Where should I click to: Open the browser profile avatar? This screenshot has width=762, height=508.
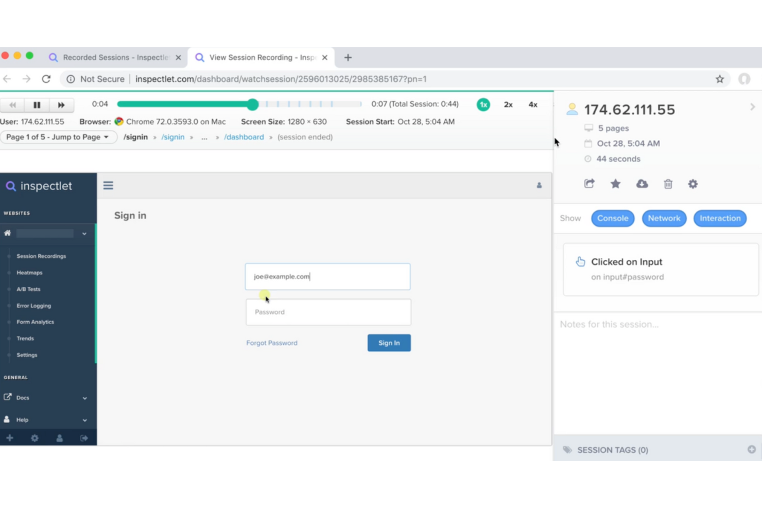pos(744,79)
